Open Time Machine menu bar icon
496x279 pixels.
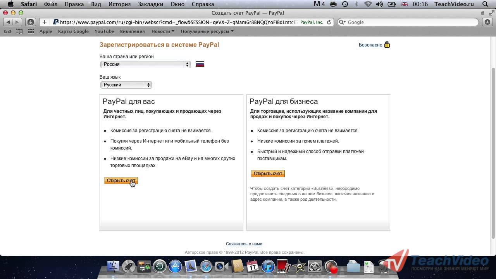pyautogui.click(x=345, y=4)
